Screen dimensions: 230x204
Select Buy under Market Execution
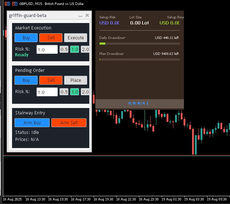point(26,38)
